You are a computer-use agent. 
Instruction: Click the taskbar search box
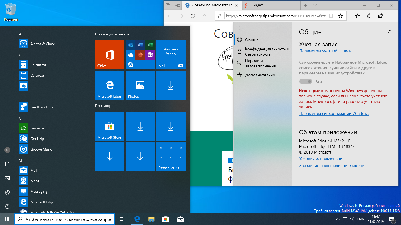65,219
